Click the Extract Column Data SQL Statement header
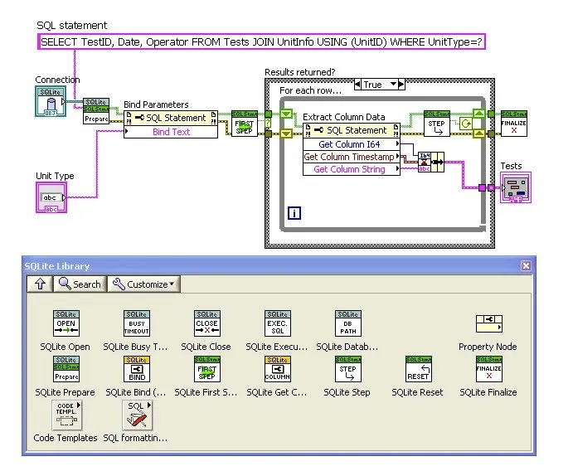 click(352, 130)
